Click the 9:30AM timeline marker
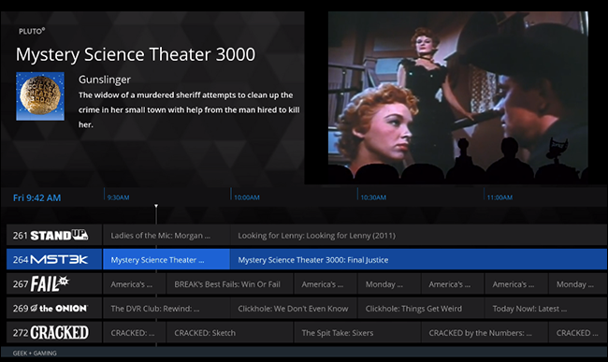 point(118,197)
